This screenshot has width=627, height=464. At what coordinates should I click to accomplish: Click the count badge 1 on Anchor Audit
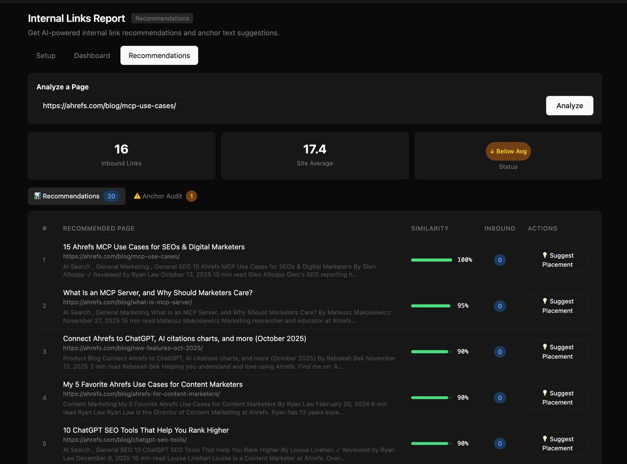click(191, 196)
